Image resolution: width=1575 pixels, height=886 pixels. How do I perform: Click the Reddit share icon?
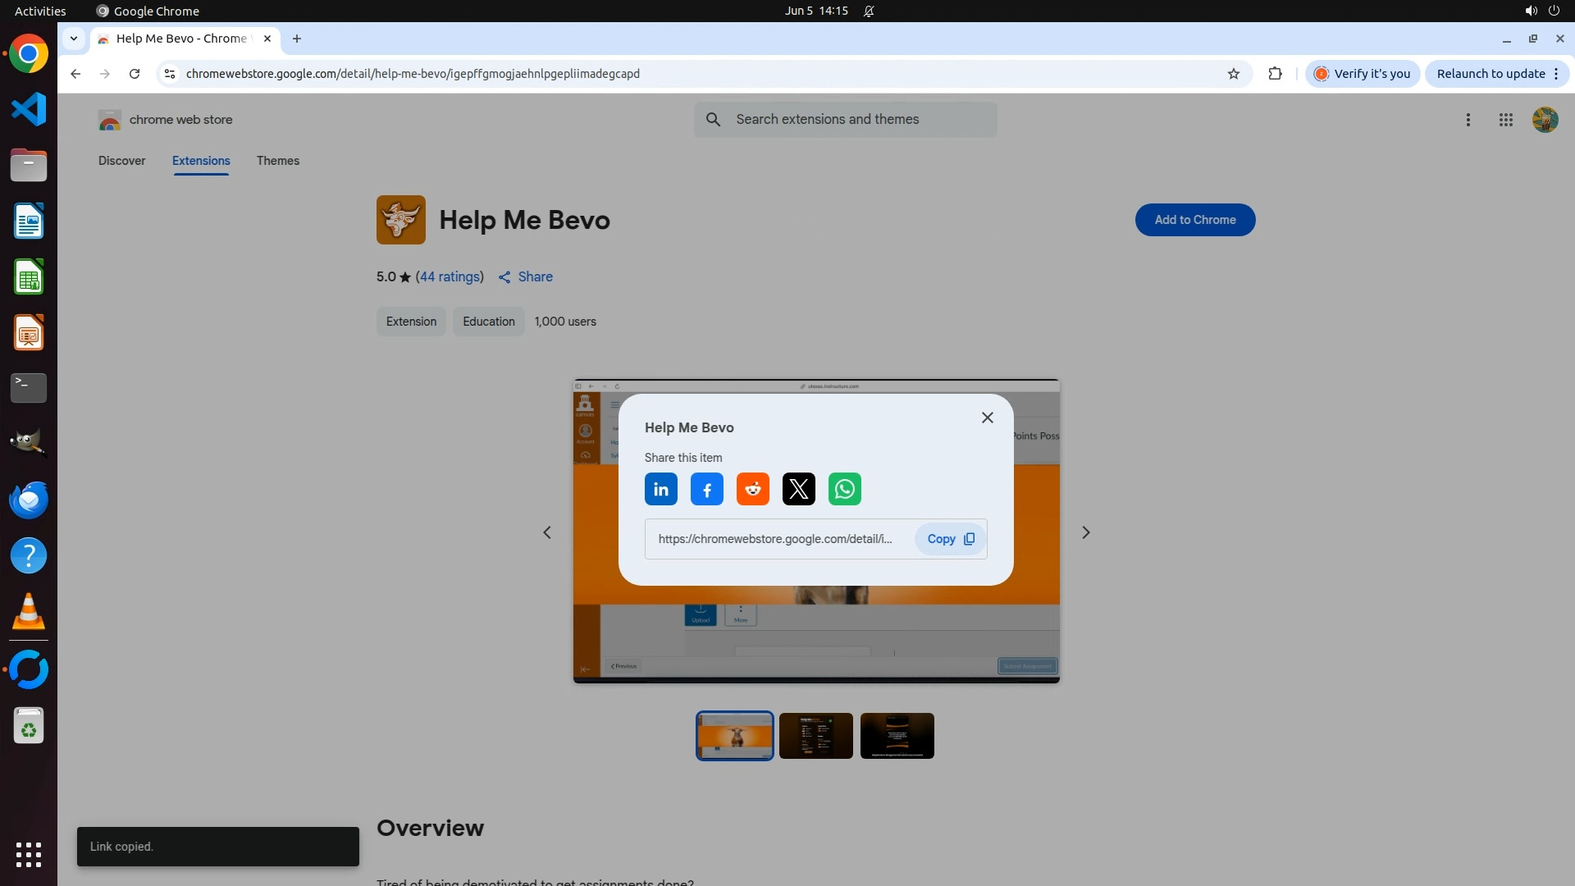coord(752,490)
